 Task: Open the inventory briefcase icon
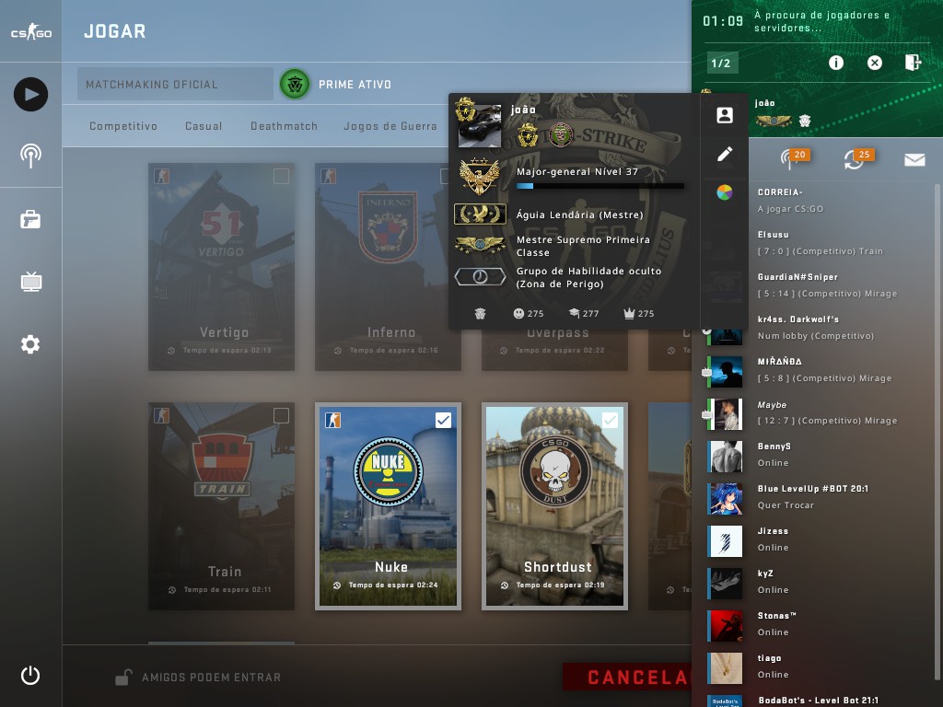pos(30,219)
